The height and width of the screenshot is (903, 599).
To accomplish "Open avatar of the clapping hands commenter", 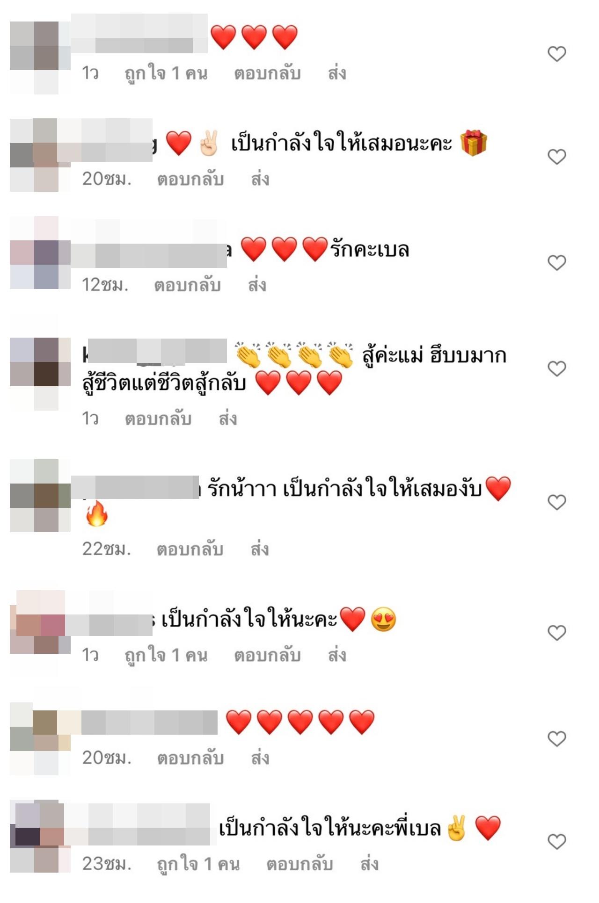I will (40, 374).
